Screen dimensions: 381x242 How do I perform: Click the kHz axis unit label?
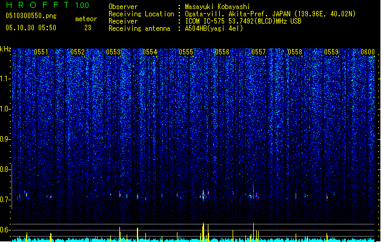(x=5, y=49)
